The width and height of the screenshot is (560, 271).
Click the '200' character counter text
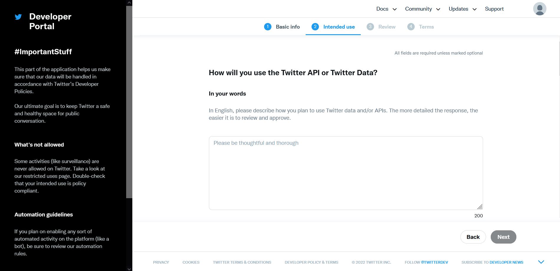[x=479, y=216]
